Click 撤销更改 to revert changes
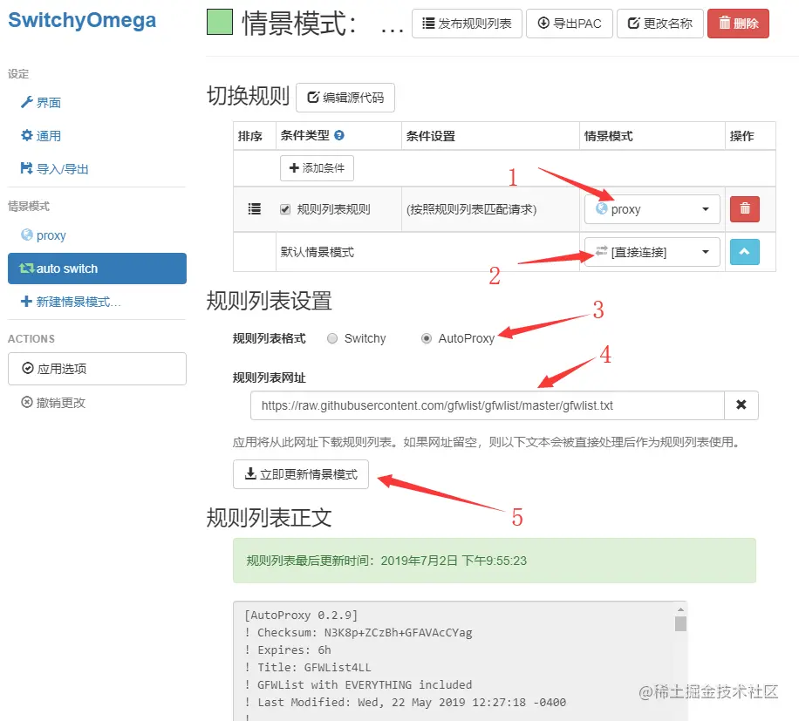Image resolution: width=799 pixels, height=721 pixels. pyautogui.click(x=53, y=402)
